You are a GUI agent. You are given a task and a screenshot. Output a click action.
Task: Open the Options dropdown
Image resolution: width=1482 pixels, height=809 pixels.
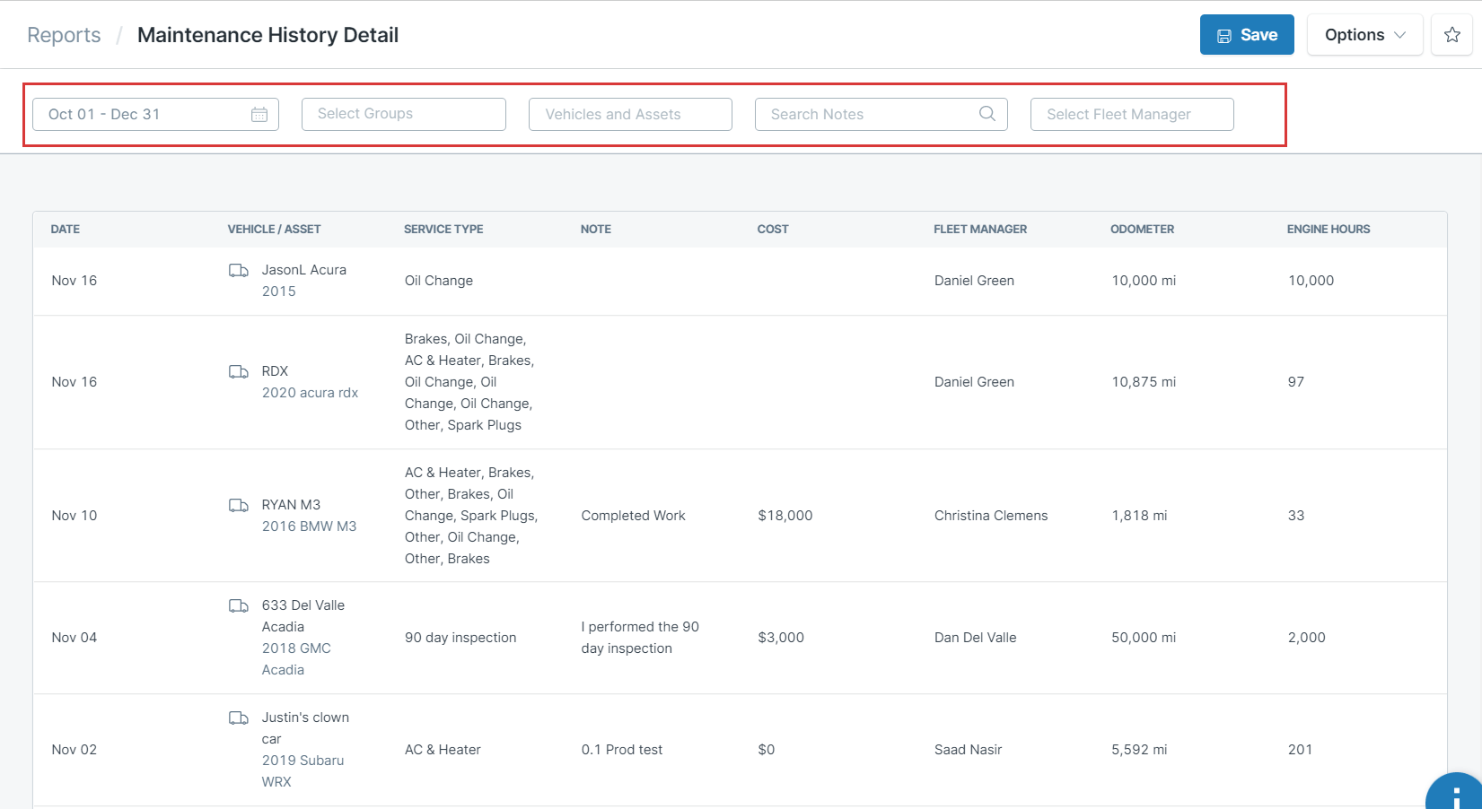point(1364,35)
